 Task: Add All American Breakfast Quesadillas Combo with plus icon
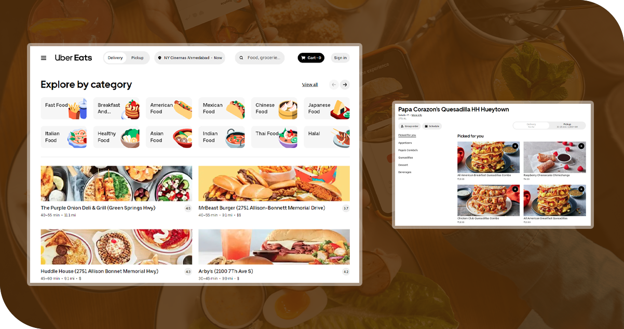click(515, 146)
